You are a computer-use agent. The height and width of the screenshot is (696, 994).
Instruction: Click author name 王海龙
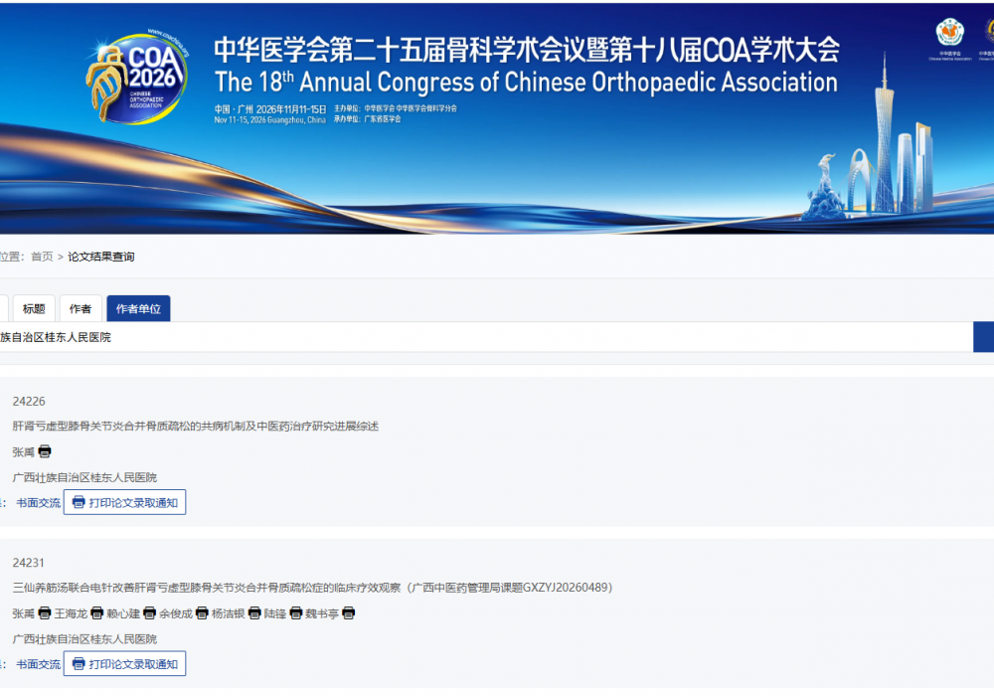point(71,613)
